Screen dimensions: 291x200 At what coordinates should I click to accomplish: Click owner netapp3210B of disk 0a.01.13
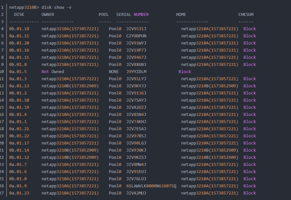(x=70, y=86)
